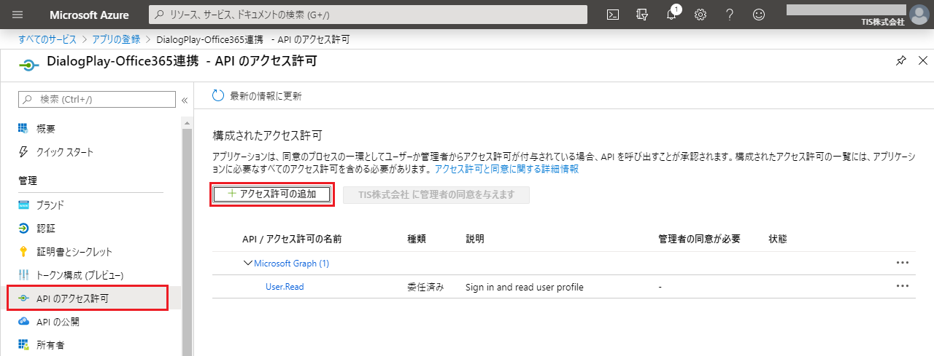This screenshot has width=934, height=356.
Task: Open the ellipsis menu for User.Read row
Action: [x=903, y=286]
